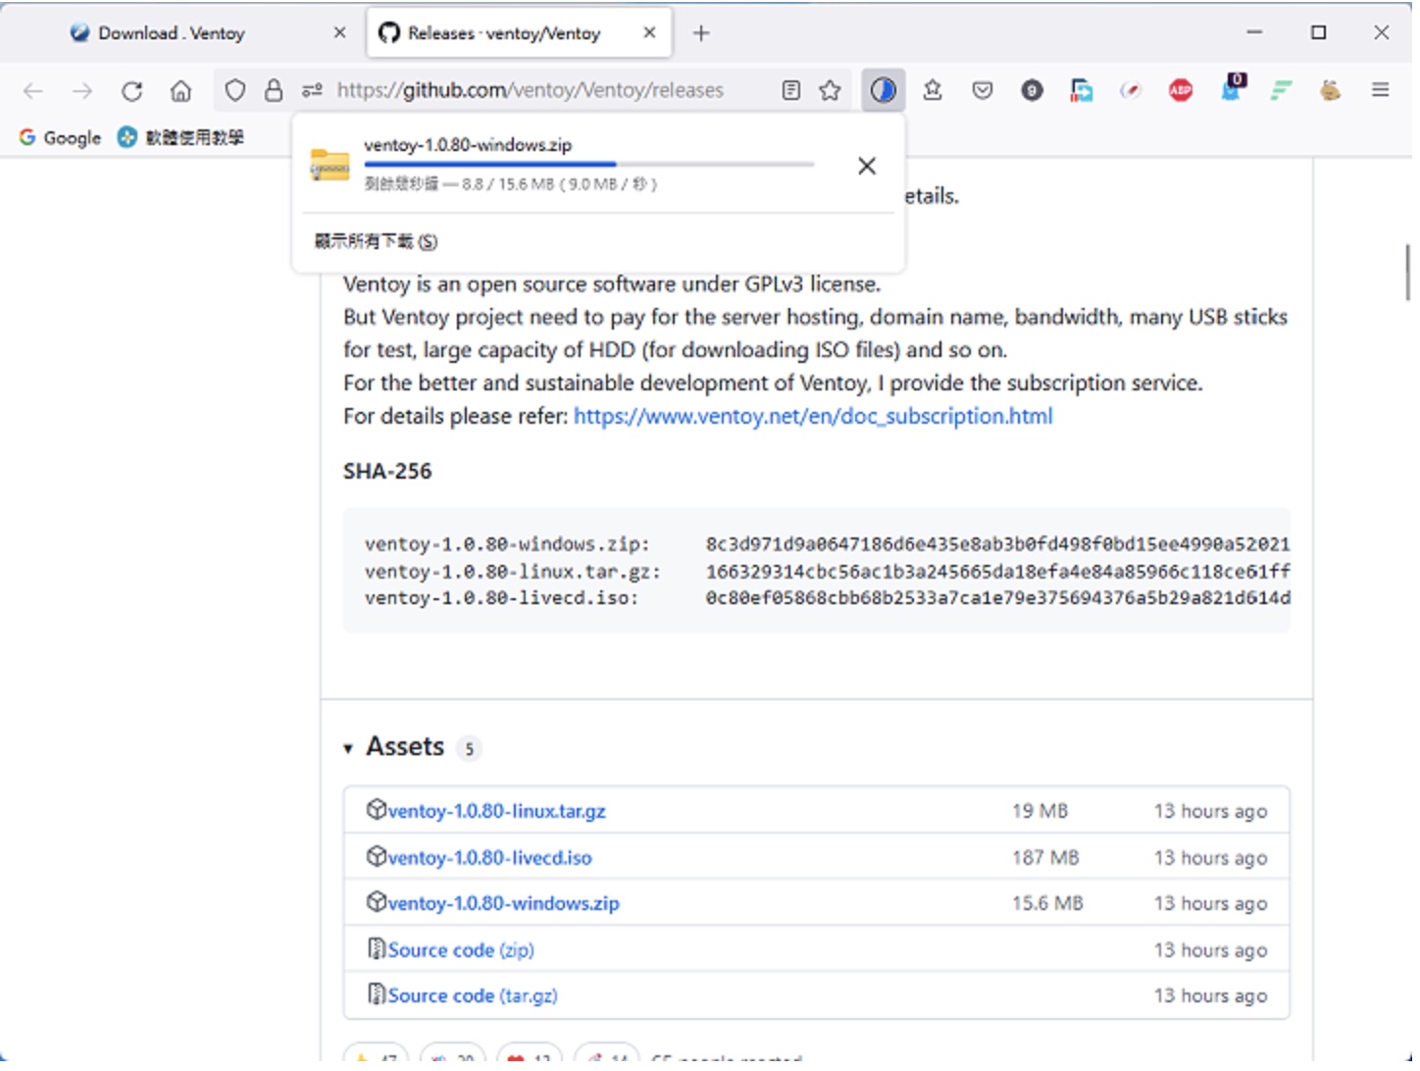Open the ventoy.net subscription doc link
This screenshot has width=1420, height=1071.
tap(815, 418)
